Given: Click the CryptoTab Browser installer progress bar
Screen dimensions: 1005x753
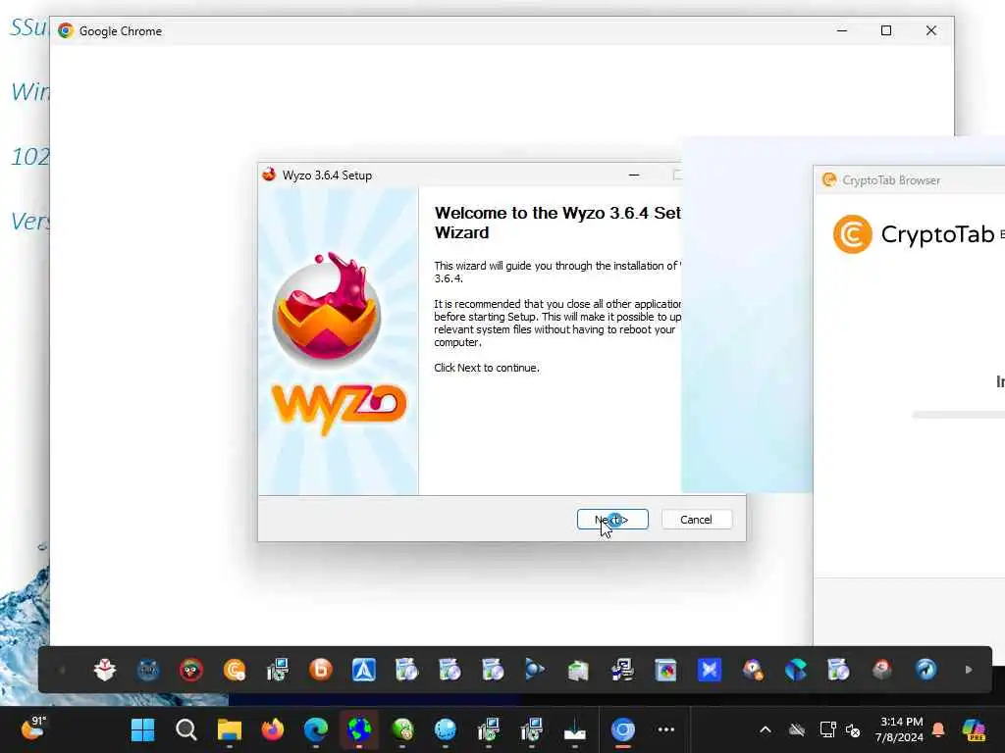Looking at the screenshot, I should point(958,415).
